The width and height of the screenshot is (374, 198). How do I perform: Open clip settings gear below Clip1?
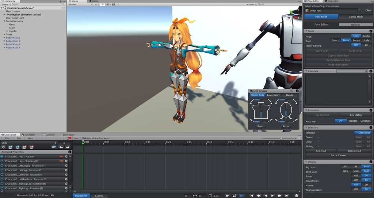pos(3,147)
